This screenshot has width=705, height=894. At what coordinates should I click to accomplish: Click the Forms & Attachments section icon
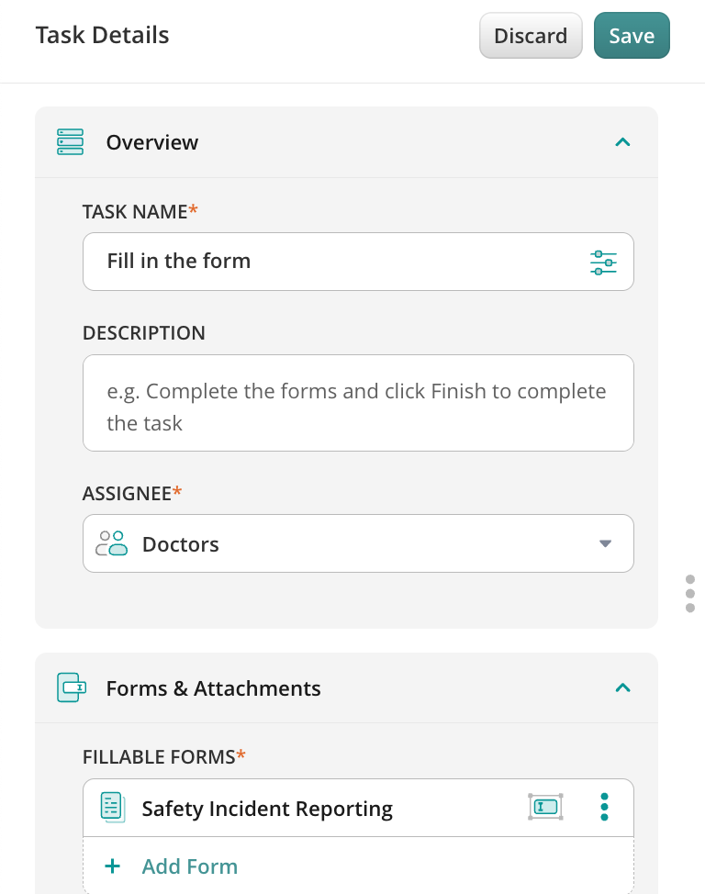(x=71, y=687)
